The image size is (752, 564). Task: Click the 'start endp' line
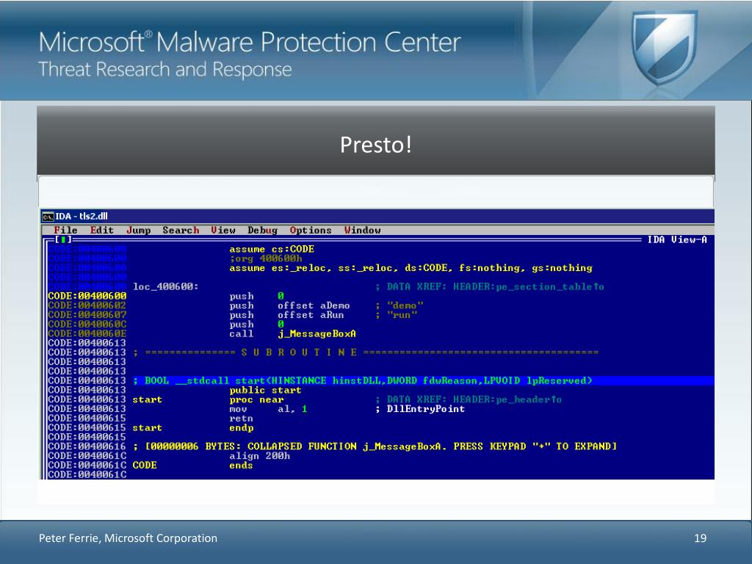[193, 428]
